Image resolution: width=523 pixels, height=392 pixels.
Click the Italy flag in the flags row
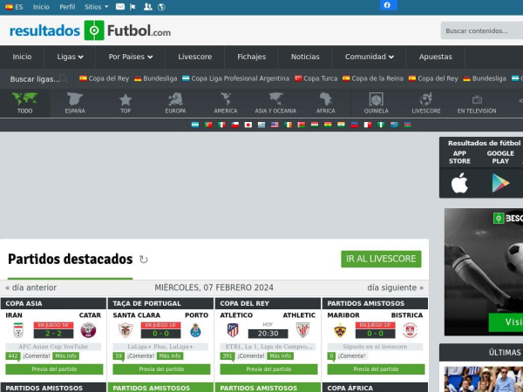tap(221, 125)
